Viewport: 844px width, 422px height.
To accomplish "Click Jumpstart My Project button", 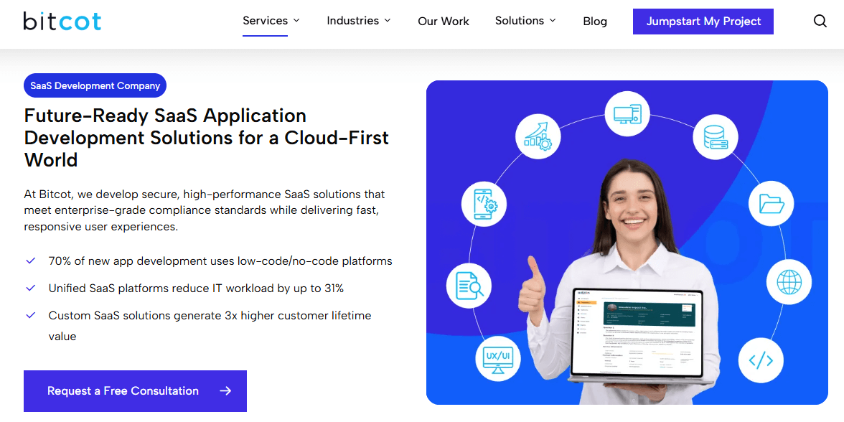I will click(x=703, y=21).
